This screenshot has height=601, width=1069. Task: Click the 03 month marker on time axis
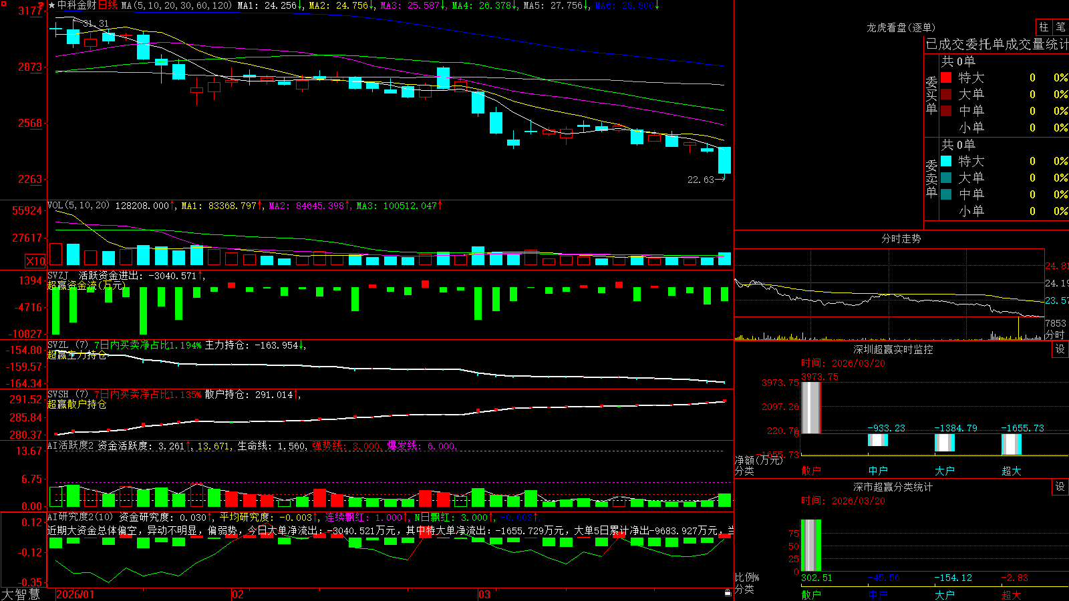tap(484, 594)
